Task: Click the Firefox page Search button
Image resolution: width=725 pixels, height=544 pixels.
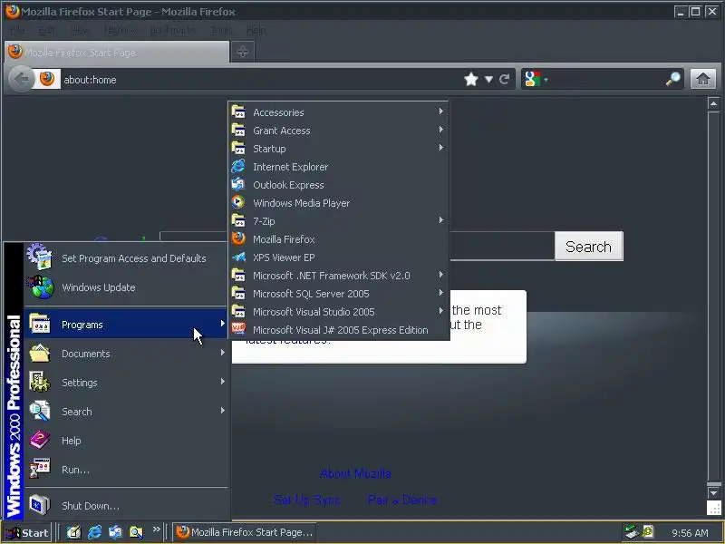Action: (588, 247)
